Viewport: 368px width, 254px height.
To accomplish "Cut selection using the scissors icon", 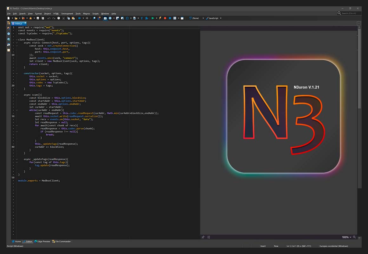I will pos(63,18).
